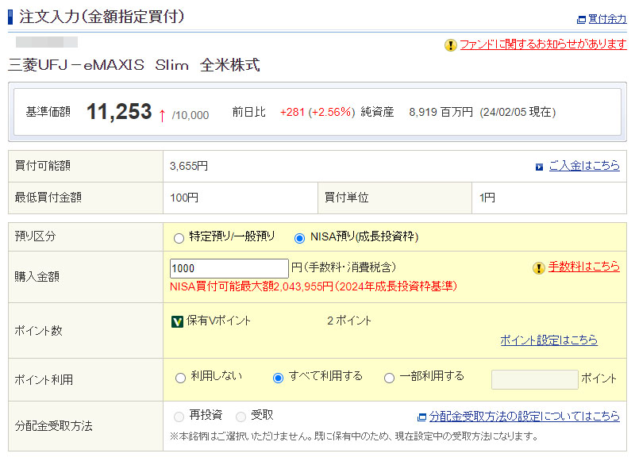Follow the ご入金はこちら link
635x461 pixels.
[584, 166]
